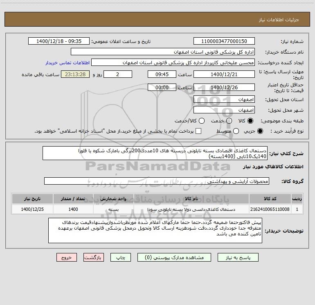Click the ردیف column header
Viewport: 315px width, 305px height.
[x=297, y=199]
